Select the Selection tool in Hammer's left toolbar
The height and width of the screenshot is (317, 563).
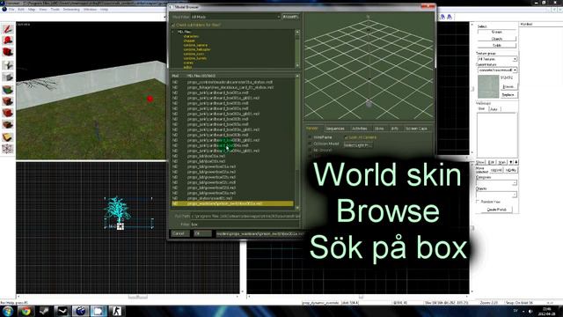(8, 29)
